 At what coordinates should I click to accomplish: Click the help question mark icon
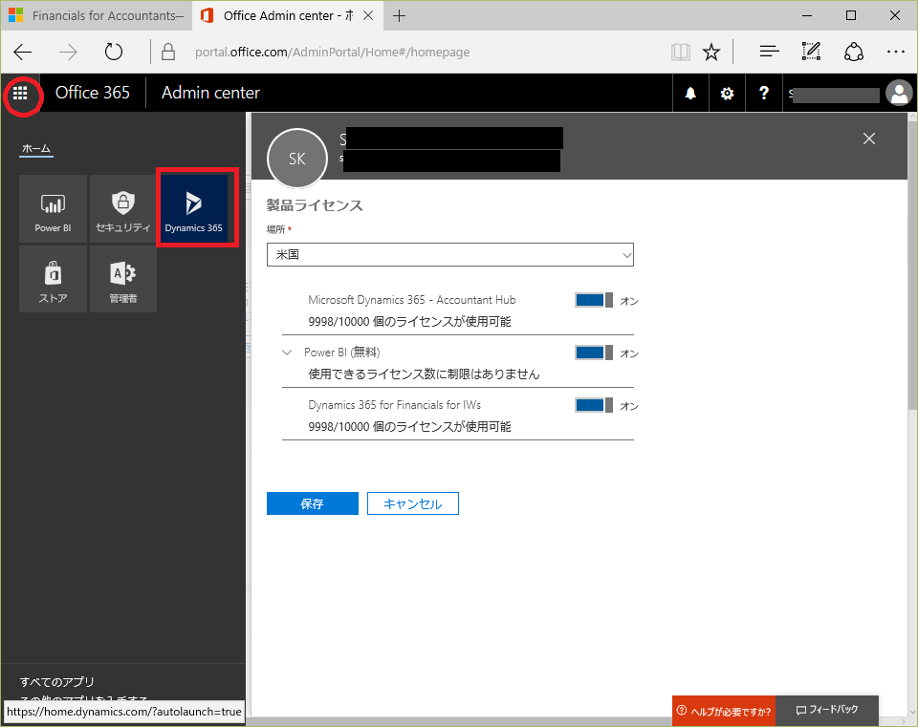763,94
